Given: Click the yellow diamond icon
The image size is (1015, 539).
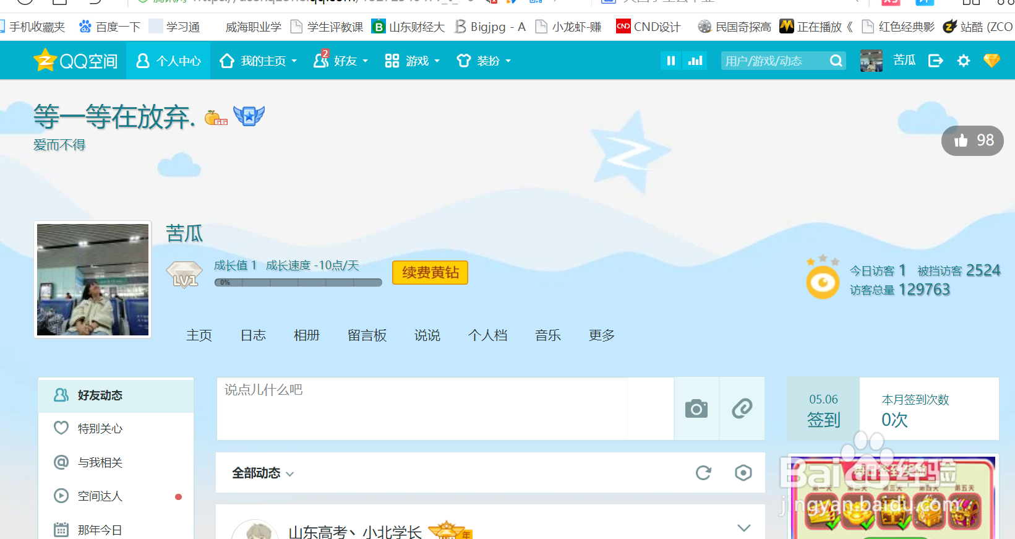Looking at the screenshot, I should pyautogui.click(x=991, y=61).
